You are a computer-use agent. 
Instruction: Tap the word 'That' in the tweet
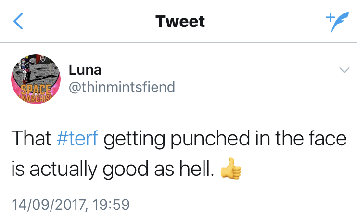[x=31, y=139]
